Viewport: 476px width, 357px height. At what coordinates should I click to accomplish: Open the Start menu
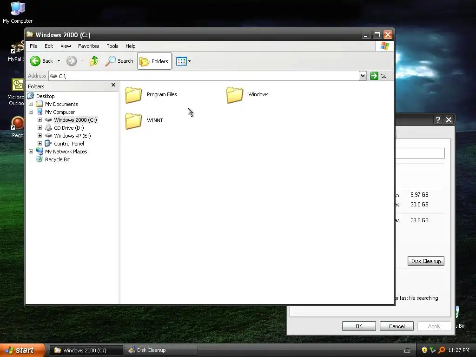coord(22,350)
